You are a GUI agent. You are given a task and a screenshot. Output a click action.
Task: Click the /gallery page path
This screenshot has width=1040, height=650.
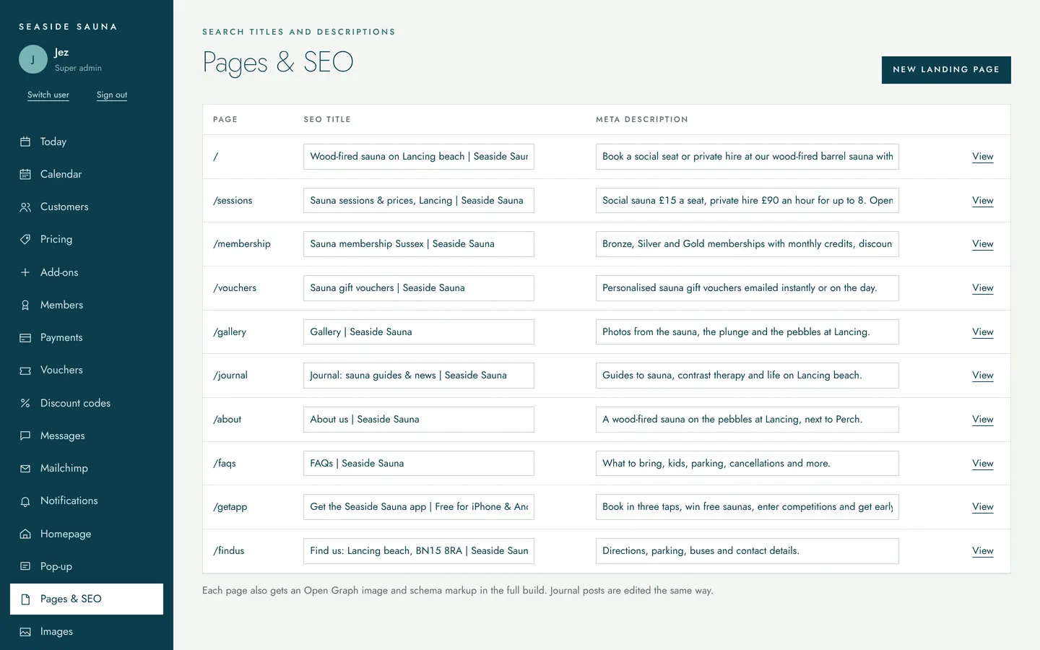click(x=230, y=331)
